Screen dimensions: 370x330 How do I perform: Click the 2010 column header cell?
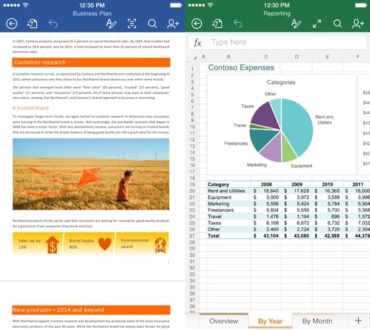pyautogui.click(x=327, y=185)
